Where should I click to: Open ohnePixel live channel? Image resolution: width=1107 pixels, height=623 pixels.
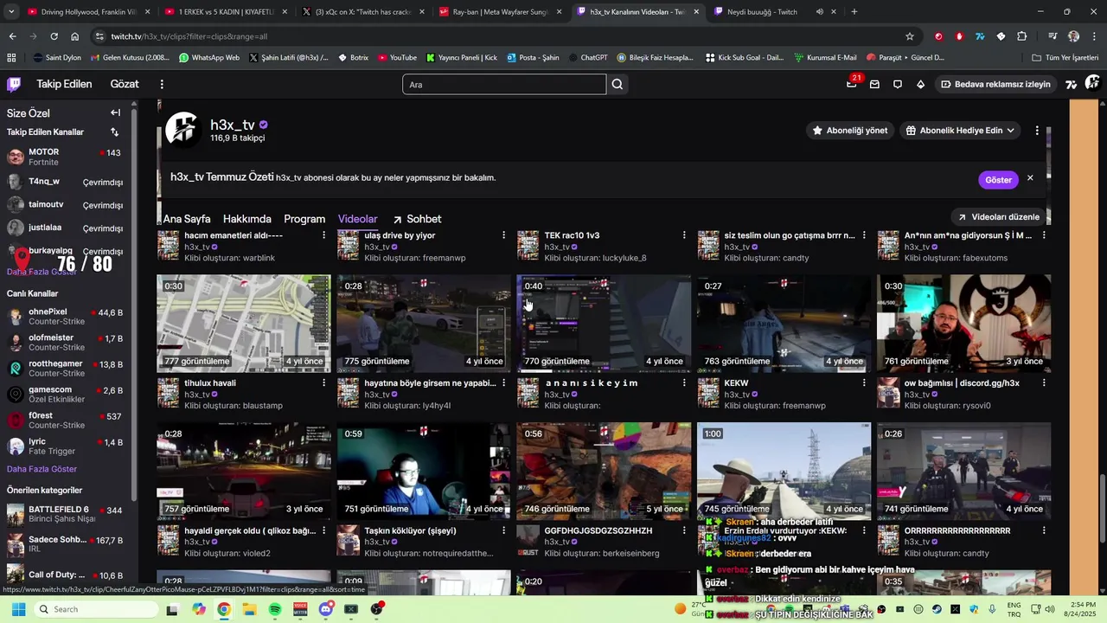(65, 317)
